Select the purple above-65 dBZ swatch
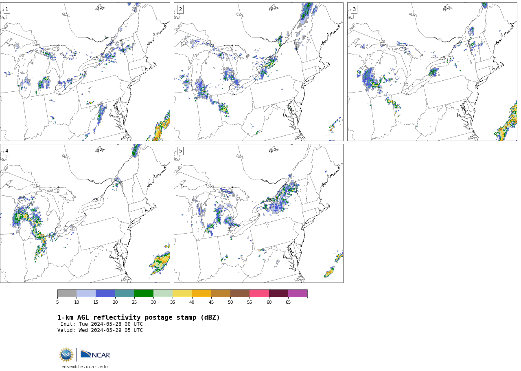Viewport: 521px width, 371px height. [x=298, y=294]
